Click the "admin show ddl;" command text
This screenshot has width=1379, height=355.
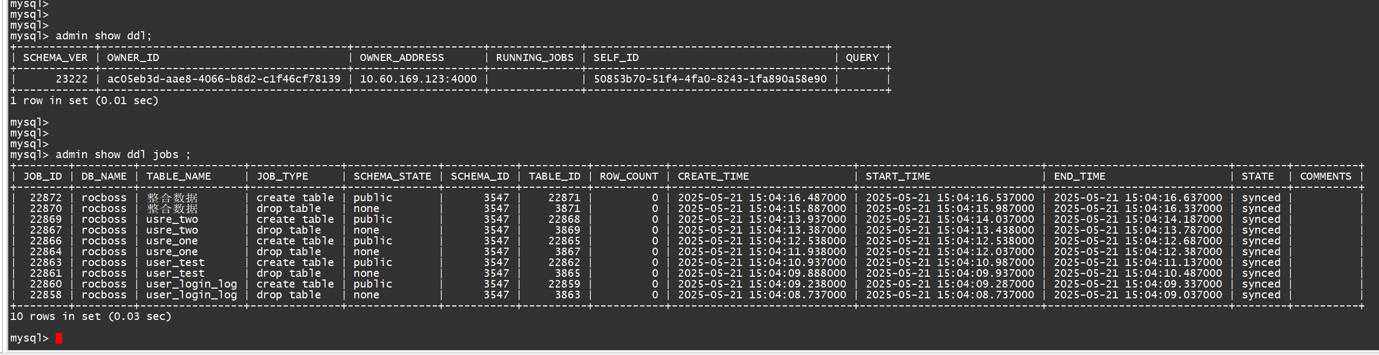click(x=104, y=36)
